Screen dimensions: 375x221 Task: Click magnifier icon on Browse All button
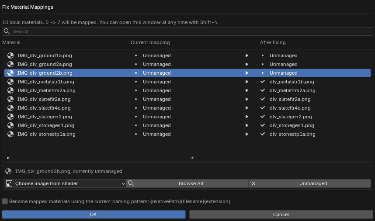(131, 183)
